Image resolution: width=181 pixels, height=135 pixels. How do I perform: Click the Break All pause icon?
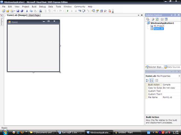pyautogui.click(x=72, y=11)
